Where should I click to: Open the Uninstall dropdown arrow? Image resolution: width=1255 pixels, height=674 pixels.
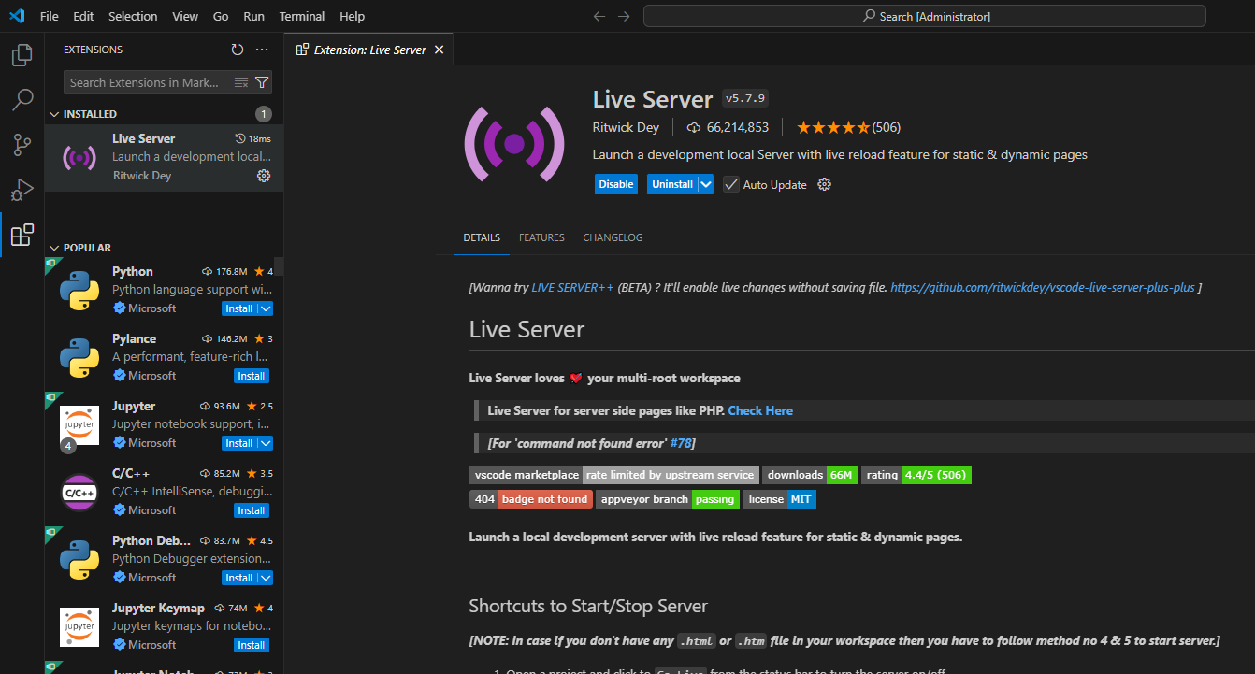(706, 184)
